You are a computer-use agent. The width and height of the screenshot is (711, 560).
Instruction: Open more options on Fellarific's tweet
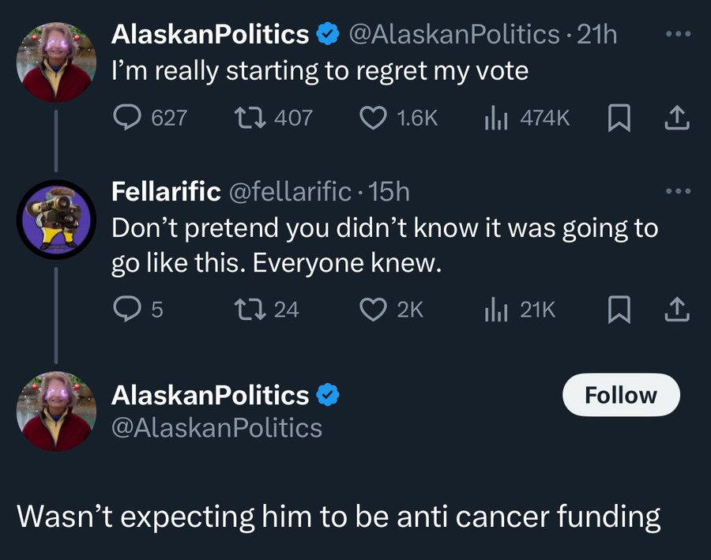click(x=678, y=191)
